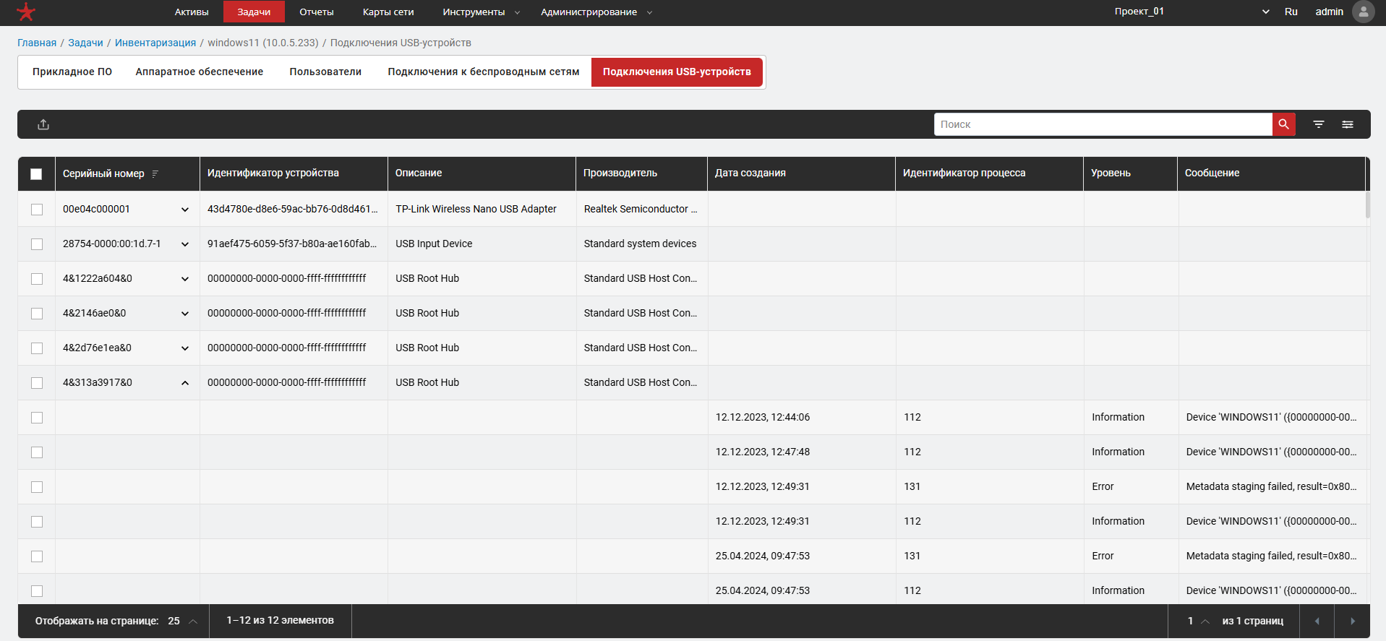Collapse the row 4&313a3917&0
The width and height of the screenshot is (1386, 641).
point(185,383)
